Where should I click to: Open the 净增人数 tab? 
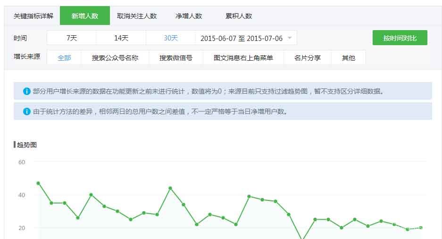[189, 16]
